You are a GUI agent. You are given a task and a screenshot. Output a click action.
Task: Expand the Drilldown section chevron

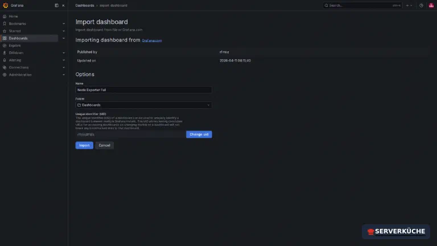[64, 53]
